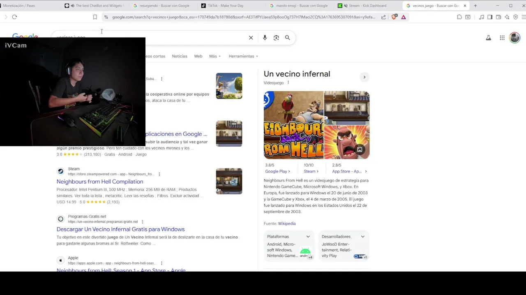Open the Web search filter
Viewport: 526px width, 295px height.
click(198, 56)
